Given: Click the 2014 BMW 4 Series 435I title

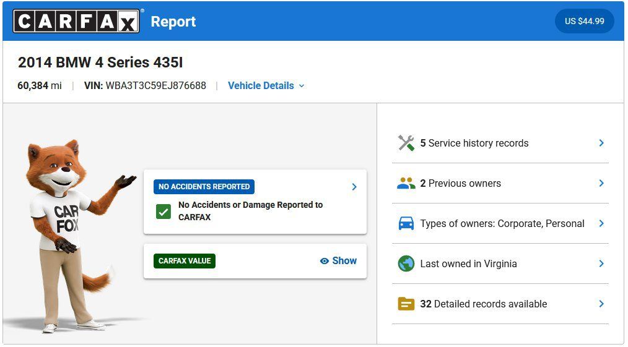Looking at the screenshot, I should pyautogui.click(x=100, y=62).
